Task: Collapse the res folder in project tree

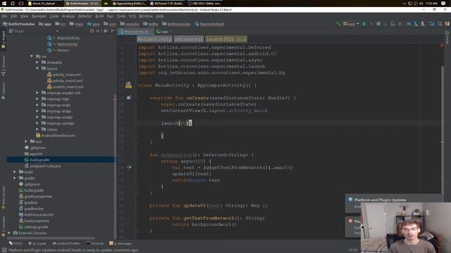Action: point(32,56)
